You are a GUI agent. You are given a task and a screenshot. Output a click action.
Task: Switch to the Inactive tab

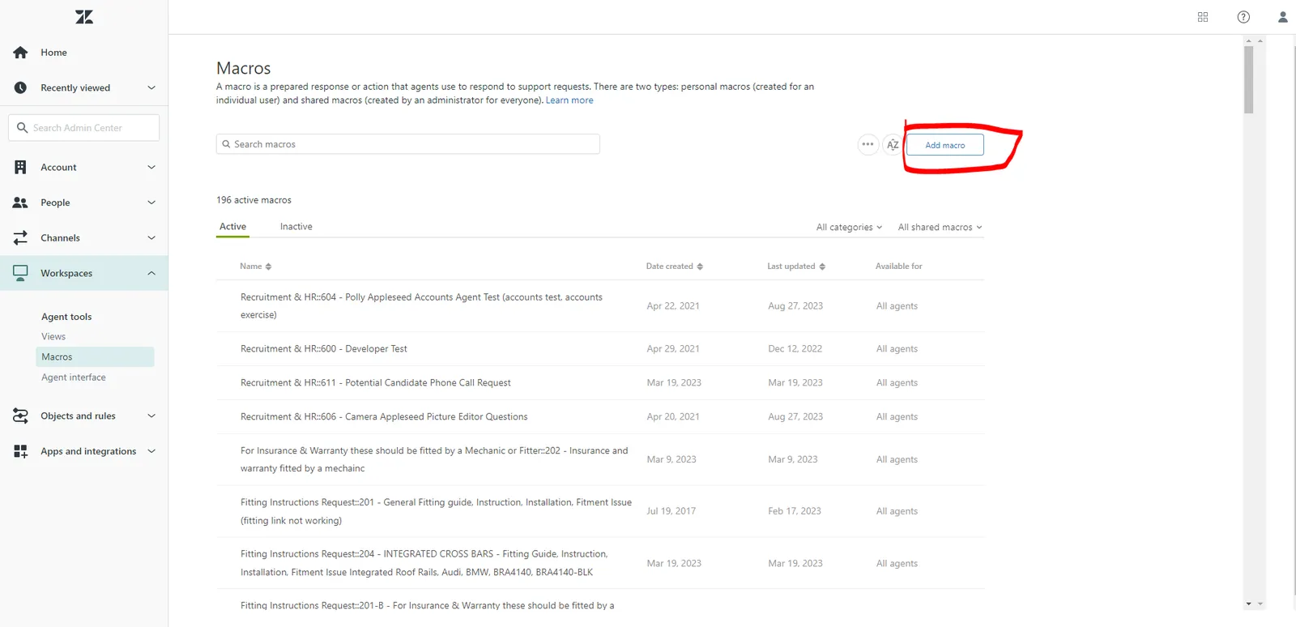click(x=296, y=227)
